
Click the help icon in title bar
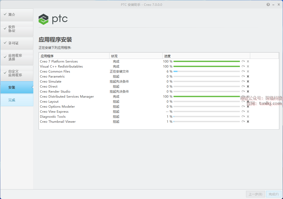(268, 4)
